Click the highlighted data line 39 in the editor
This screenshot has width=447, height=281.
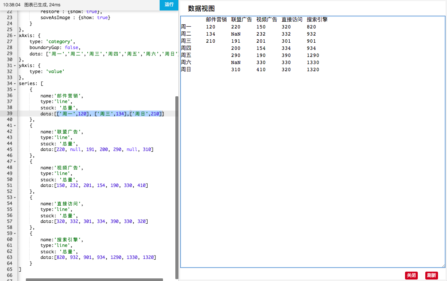pos(102,114)
